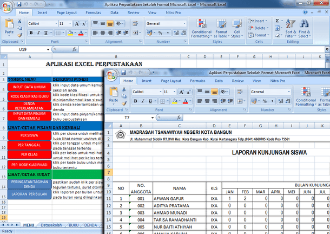
Task: Open Formulas tab in back window
Action: pyautogui.click(x=93, y=12)
